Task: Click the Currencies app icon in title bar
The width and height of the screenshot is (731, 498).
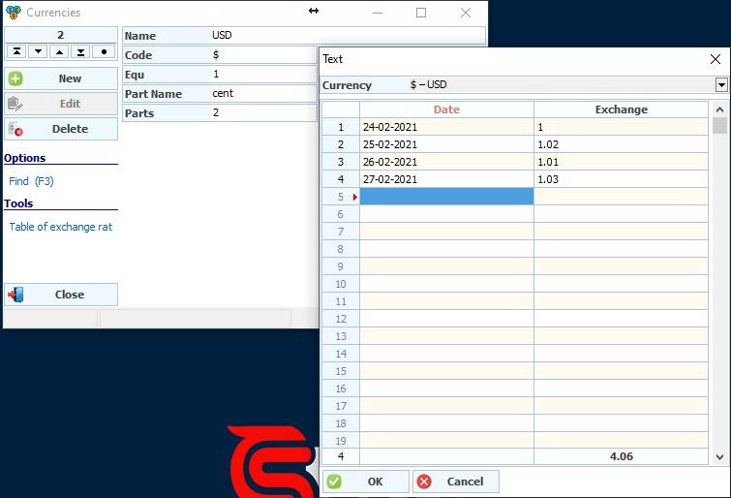Action: pos(14,13)
